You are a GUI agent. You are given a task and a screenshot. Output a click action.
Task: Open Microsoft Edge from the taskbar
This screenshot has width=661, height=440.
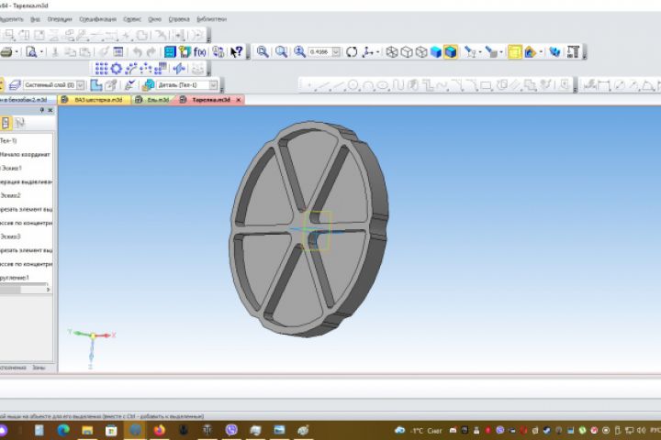click(x=63, y=430)
